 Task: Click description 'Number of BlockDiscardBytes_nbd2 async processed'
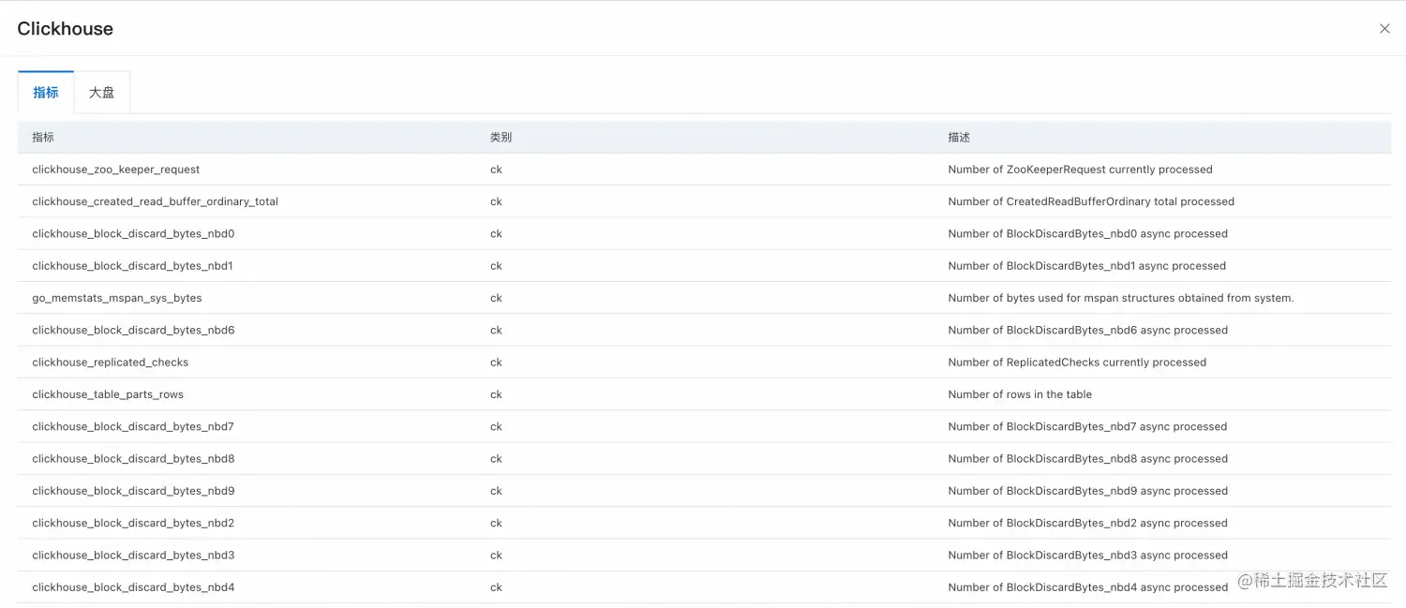click(1087, 523)
